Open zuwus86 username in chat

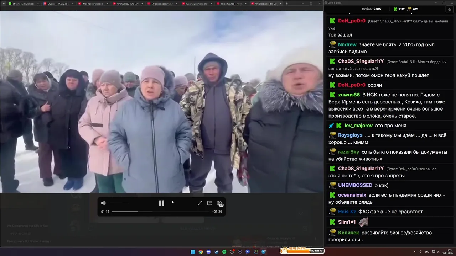pyautogui.click(x=349, y=95)
